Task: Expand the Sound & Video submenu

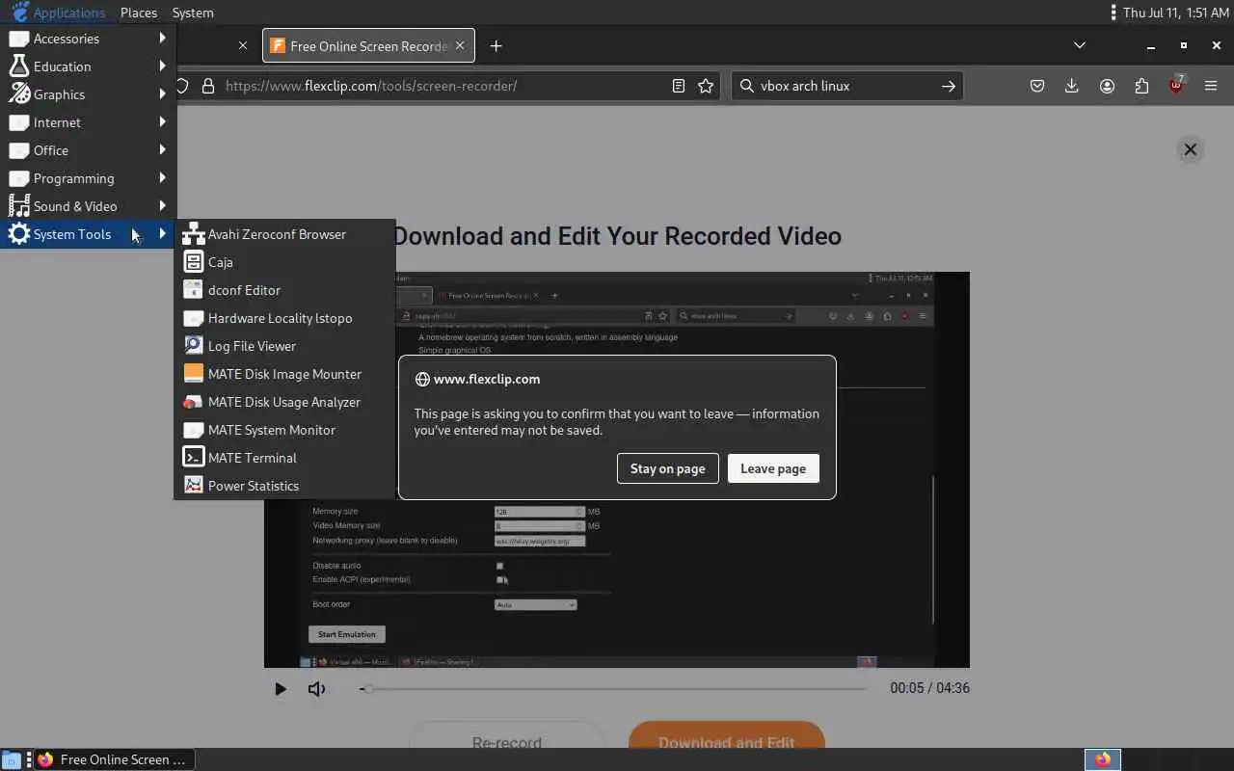Action: click(x=87, y=206)
